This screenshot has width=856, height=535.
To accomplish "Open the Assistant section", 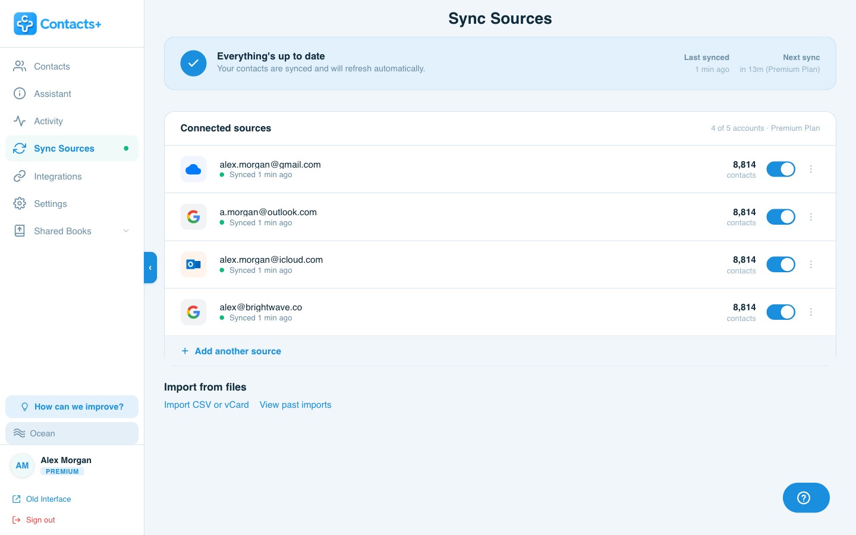I will click(72, 93).
